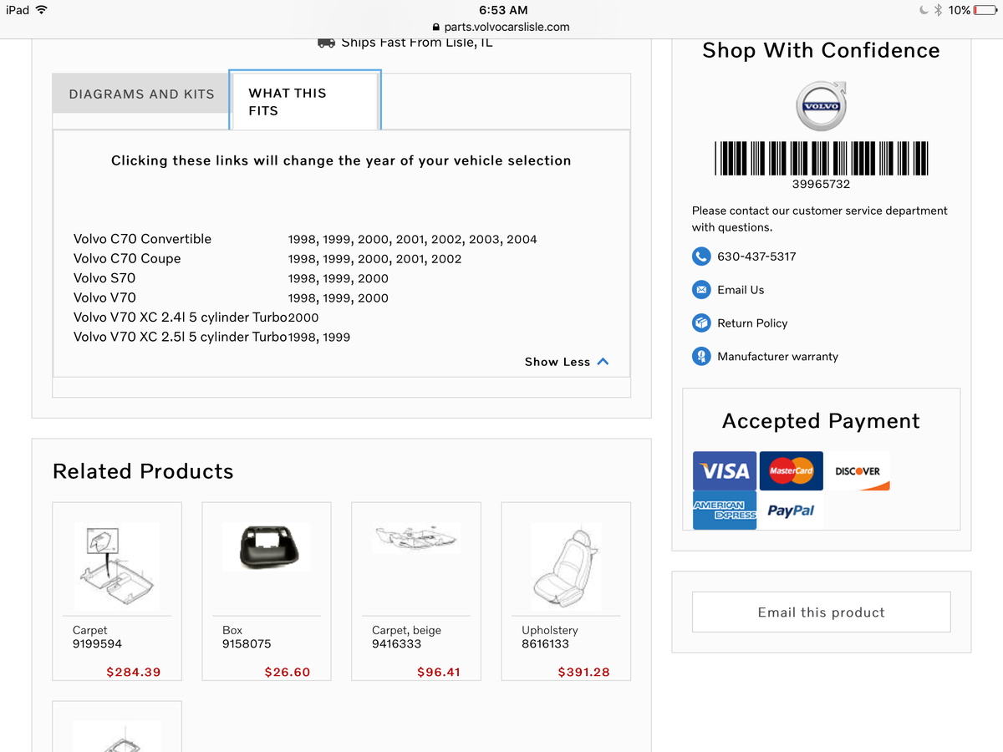1003x752 pixels.
Task: Collapse the list with Show Less
Action: click(x=567, y=362)
